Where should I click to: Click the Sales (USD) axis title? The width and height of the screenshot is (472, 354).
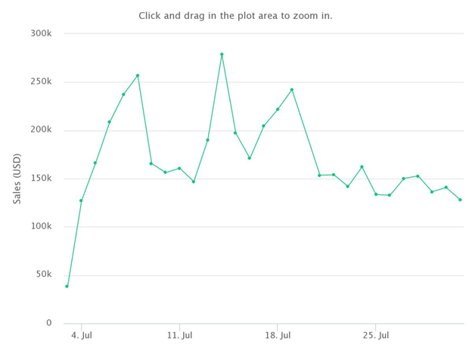click(x=17, y=179)
